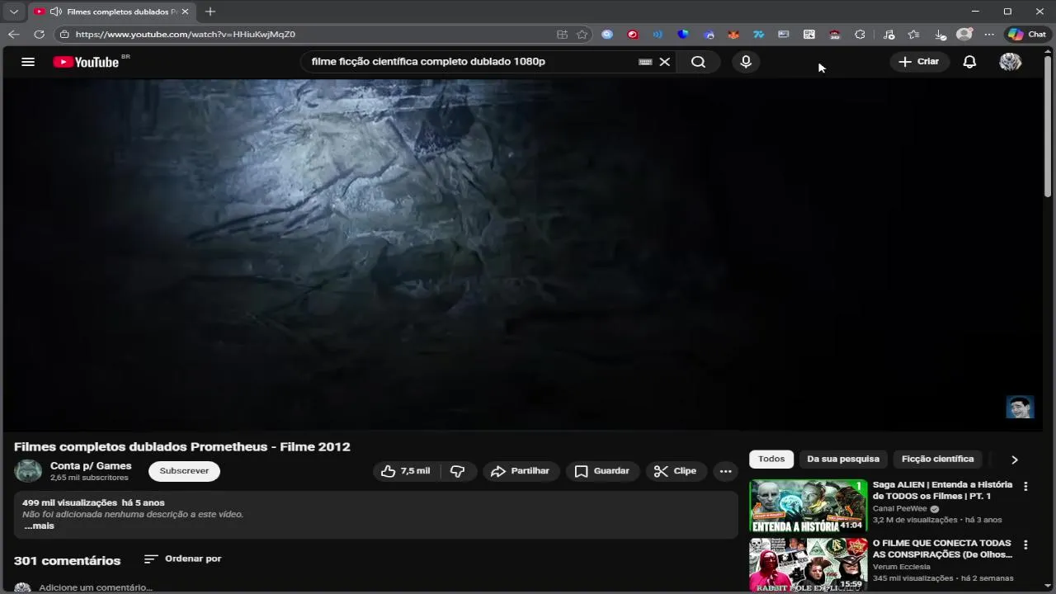This screenshot has width=1056, height=594.
Task: Clear the search query with the X
Action: click(x=665, y=62)
